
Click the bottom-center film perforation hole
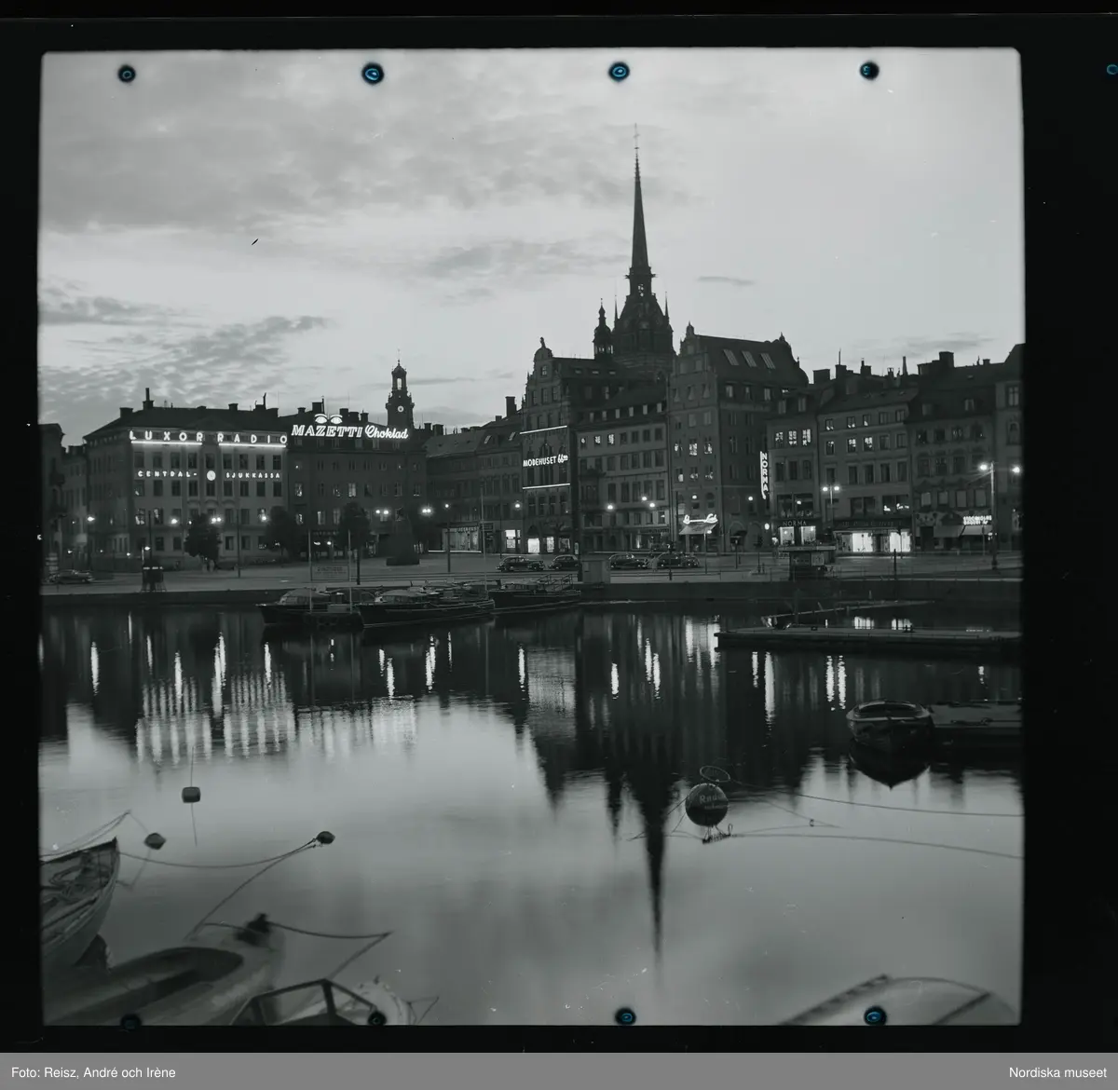point(625,1015)
